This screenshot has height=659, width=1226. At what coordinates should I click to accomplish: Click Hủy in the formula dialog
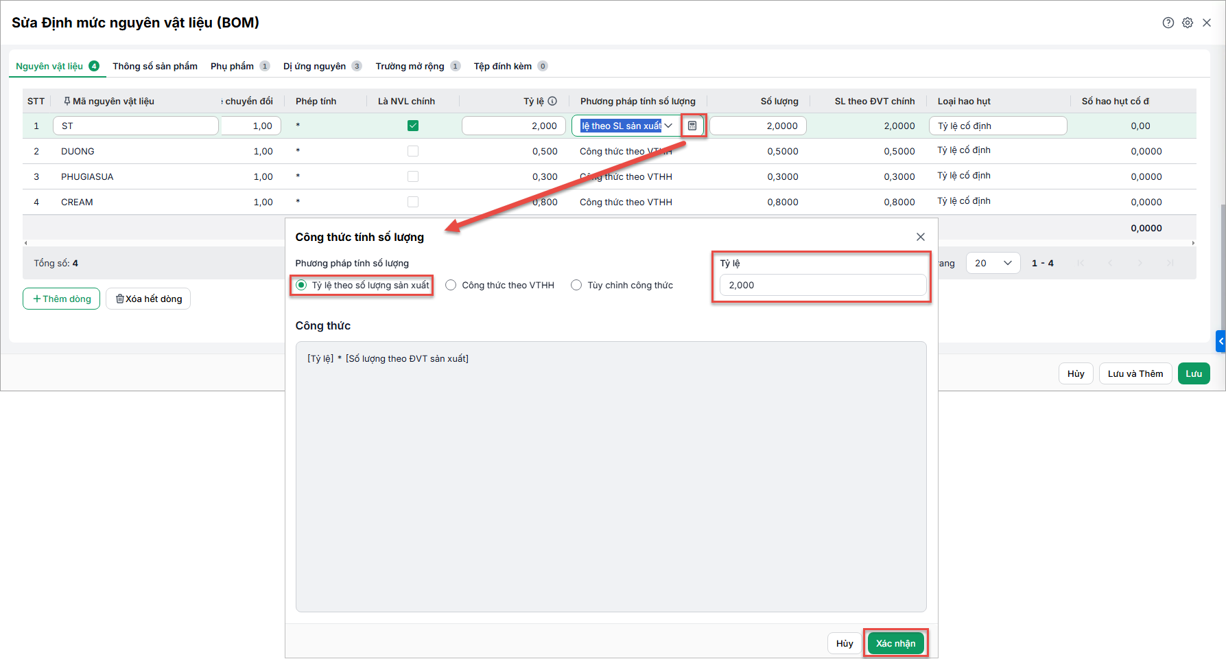845,643
